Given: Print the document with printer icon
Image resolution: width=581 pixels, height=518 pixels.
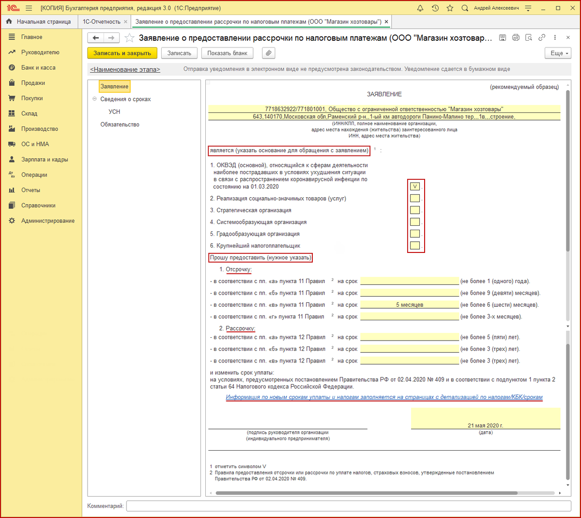Looking at the screenshot, I should pyautogui.click(x=516, y=38).
